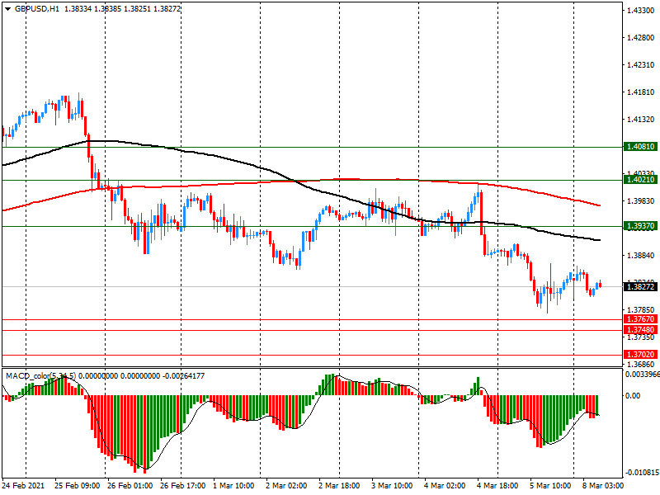Click the 26 Feb 01:00 time label

(x=130, y=486)
